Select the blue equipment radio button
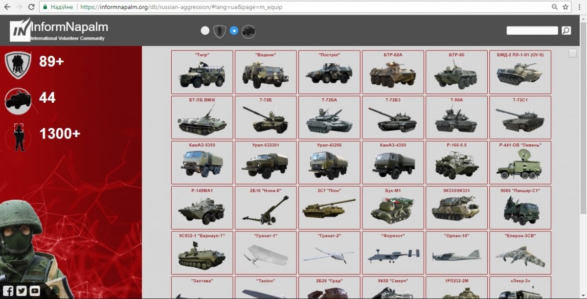 click(x=234, y=31)
